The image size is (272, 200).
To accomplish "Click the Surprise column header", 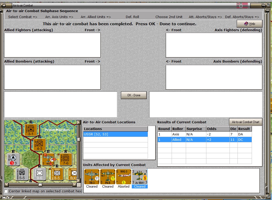I will (x=196, y=129).
